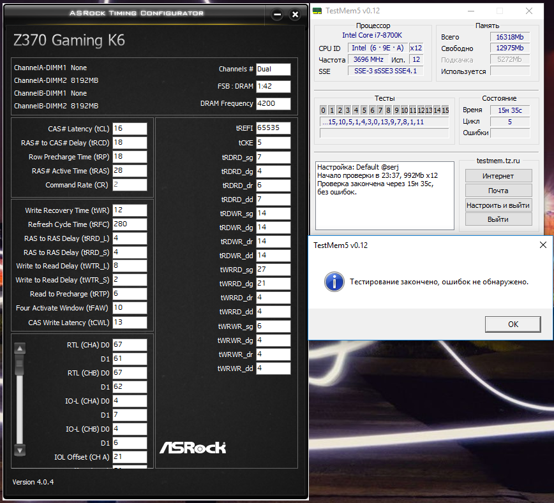
Task: Click the Настроить и выйти button
Action: pos(498,205)
